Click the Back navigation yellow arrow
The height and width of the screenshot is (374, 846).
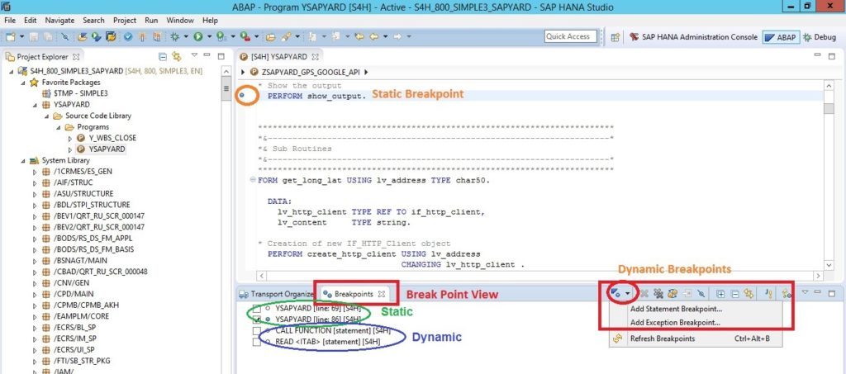click(x=373, y=36)
